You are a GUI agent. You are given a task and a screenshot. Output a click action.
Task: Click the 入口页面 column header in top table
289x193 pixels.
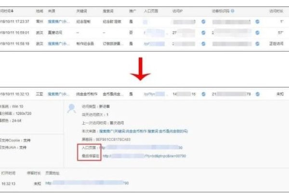[x=151, y=11]
